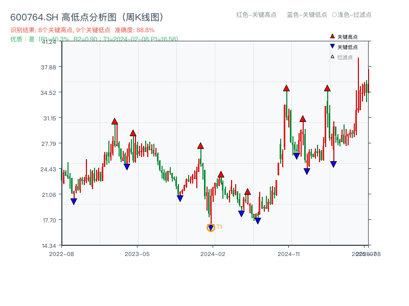
Task: Click the 2023-05 date axis label
Action: (x=137, y=254)
